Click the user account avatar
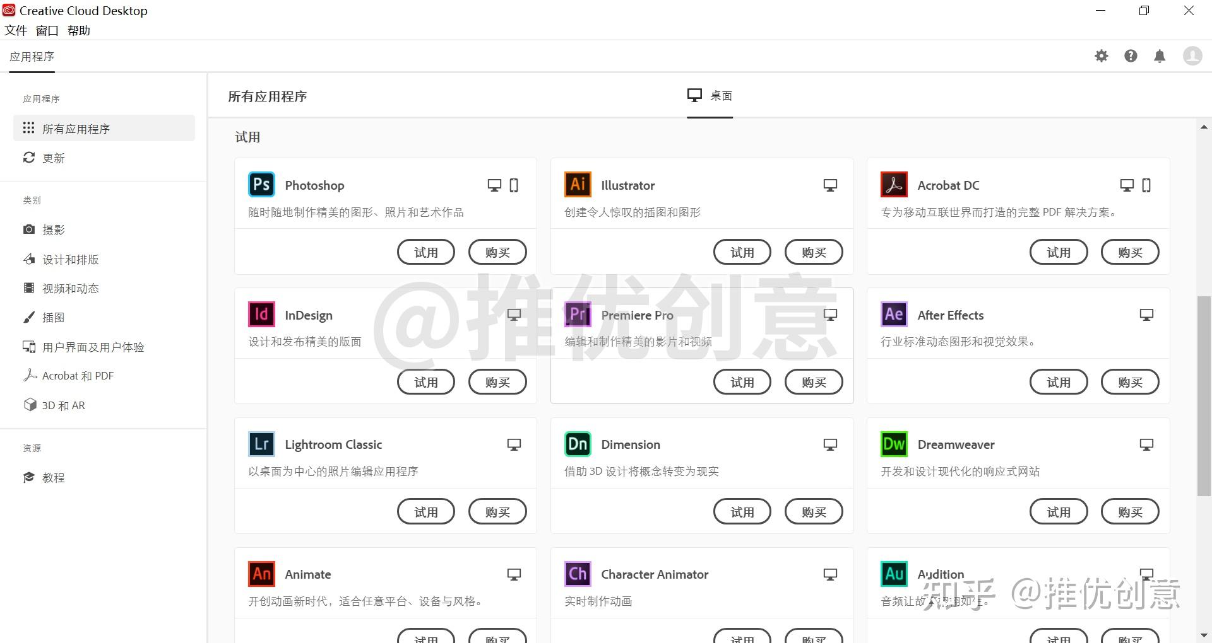 pyautogui.click(x=1192, y=55)
